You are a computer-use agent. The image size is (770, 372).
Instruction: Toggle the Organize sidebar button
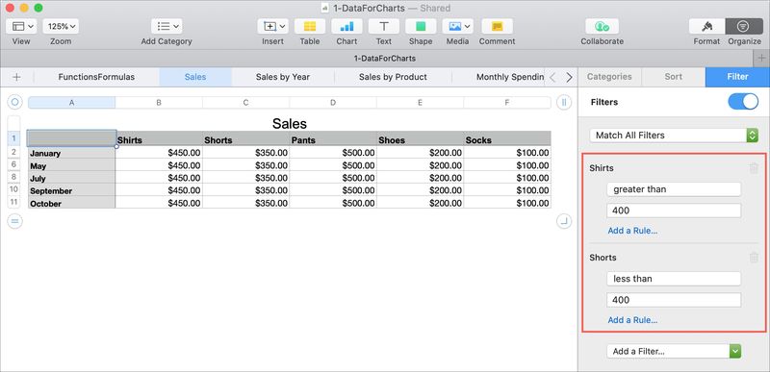(x=743, y=27)
